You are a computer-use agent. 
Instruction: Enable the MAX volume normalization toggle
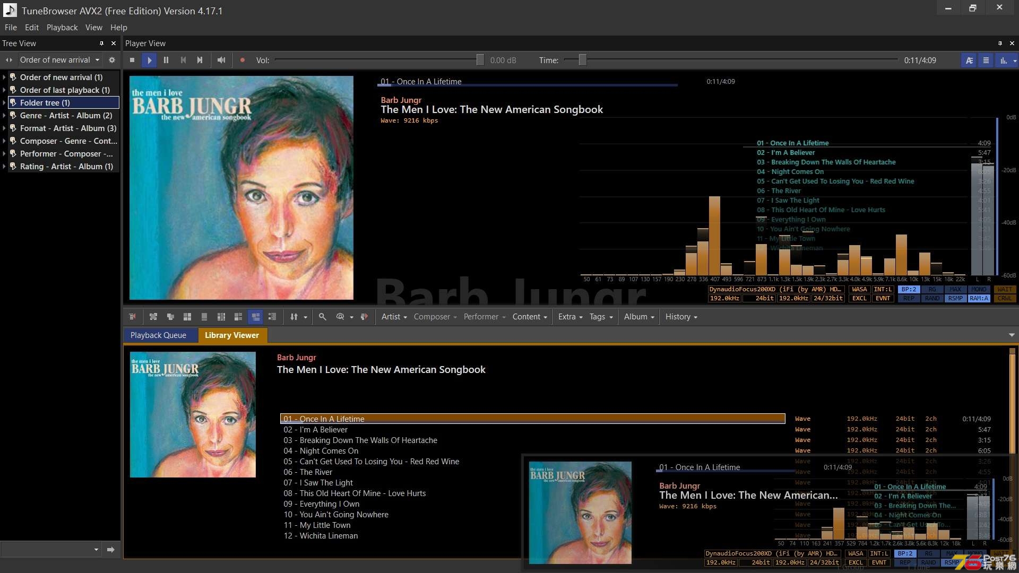(x=955, y=289)
